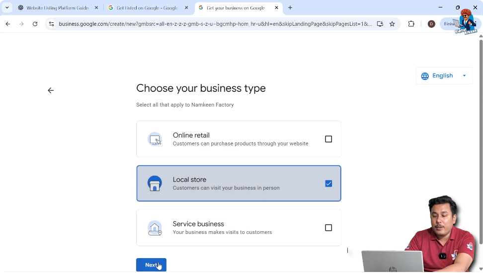Open the tab search dropdown arrow

tap(7, 8)
